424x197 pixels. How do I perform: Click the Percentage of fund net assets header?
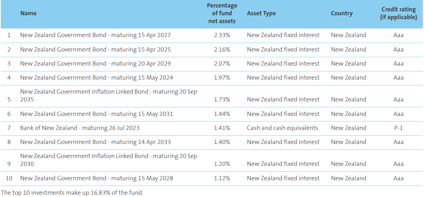click(x=222, y=13)
